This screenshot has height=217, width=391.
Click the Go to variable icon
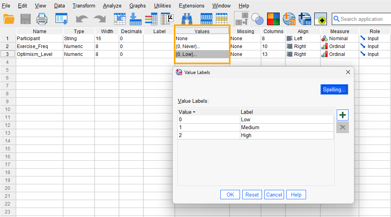pos(135,19)
